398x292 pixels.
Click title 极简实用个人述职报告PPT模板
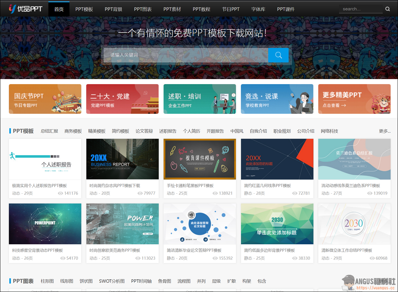pos(39,186)
